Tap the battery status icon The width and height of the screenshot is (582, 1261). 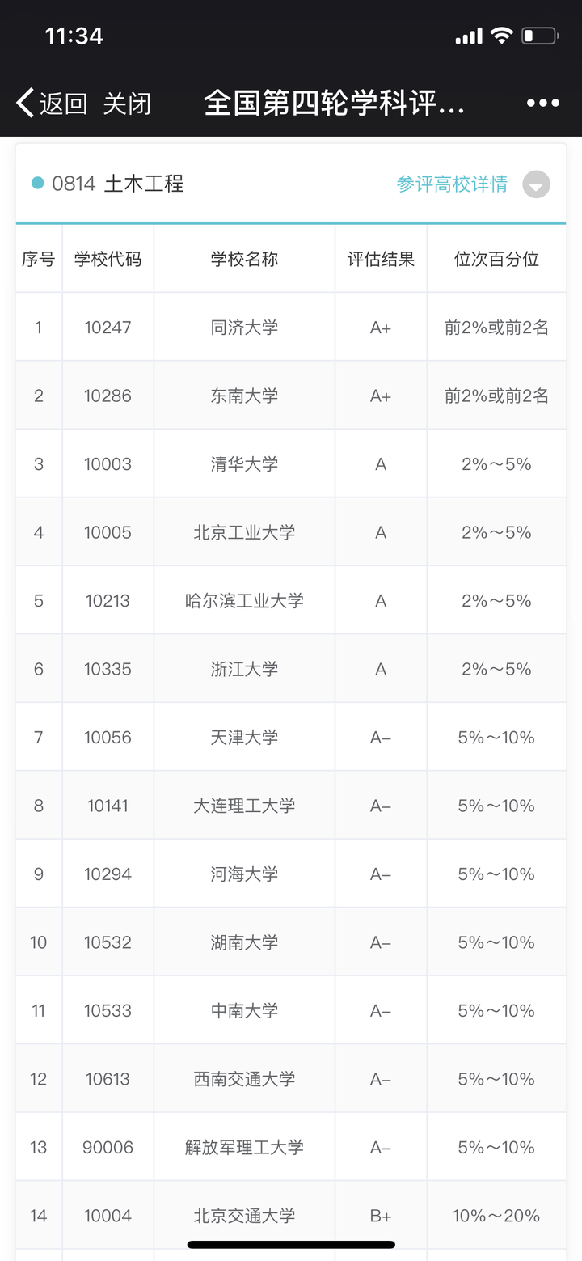tap(540, 36)
